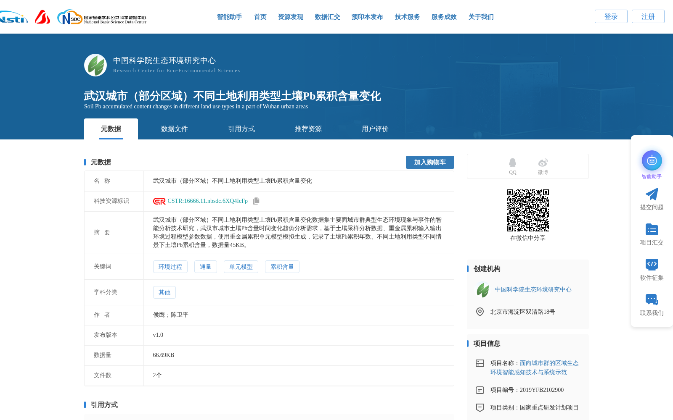This screenshot has height=420, width=673.
Task: Open 技术服务 menu item
Action: (408, 17)
